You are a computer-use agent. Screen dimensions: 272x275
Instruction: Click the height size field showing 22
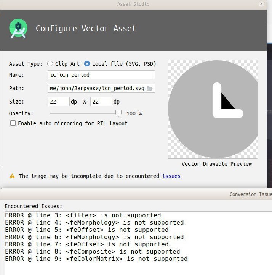(101, 102)
